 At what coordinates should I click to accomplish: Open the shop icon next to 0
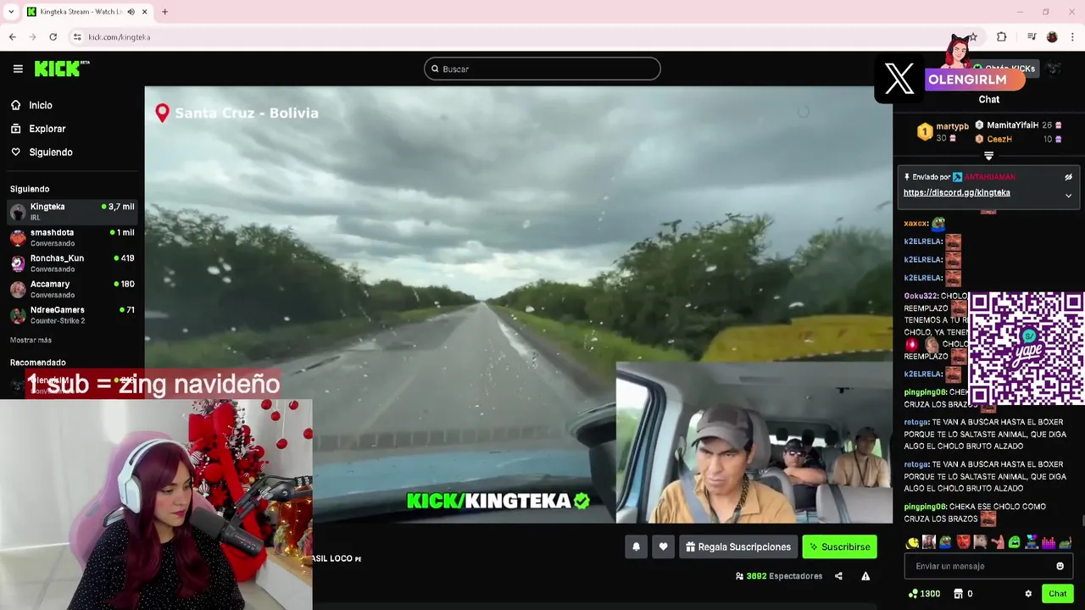coord(958,594)
